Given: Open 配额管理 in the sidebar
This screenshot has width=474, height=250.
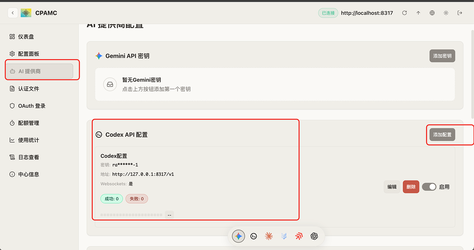Looking at the screenshot, I should coord(39,123).
